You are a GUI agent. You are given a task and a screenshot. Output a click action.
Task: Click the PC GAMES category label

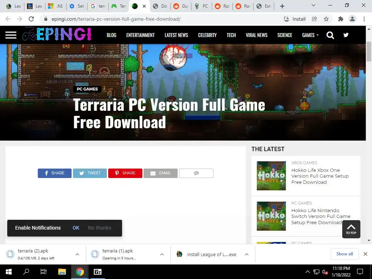(87, 89)
